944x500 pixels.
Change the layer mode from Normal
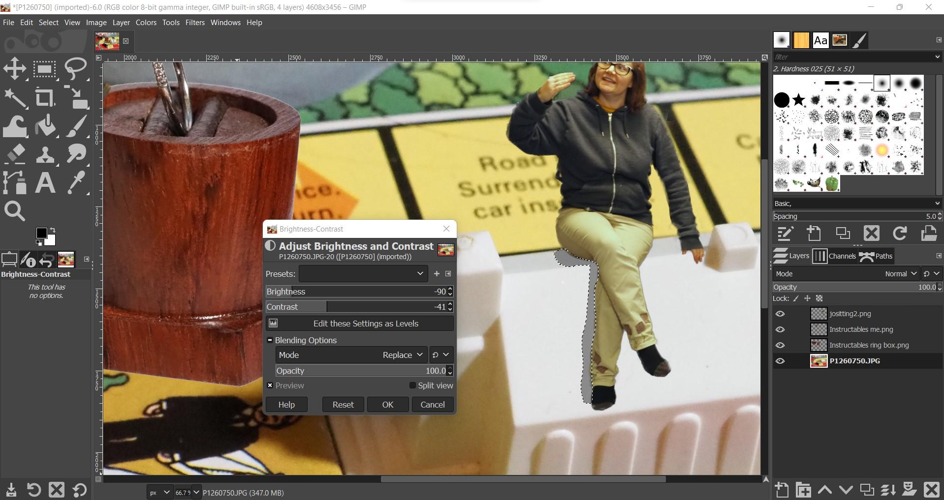(x=900, y=273)
